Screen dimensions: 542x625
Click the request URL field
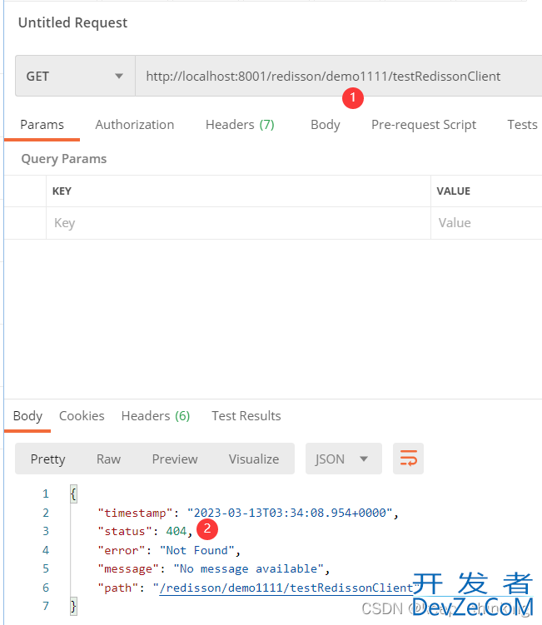point(339,76)
